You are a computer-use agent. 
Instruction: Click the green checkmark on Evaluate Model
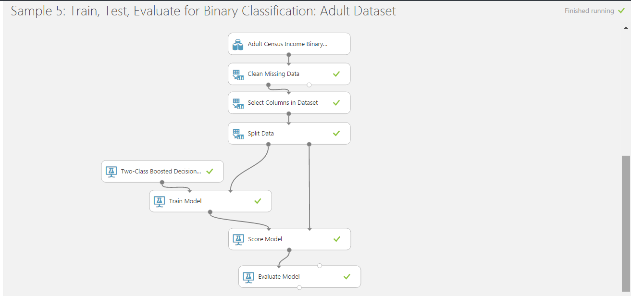[347, 276]
